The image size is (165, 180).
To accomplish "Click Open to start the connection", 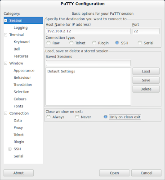I will coord(114,173).
